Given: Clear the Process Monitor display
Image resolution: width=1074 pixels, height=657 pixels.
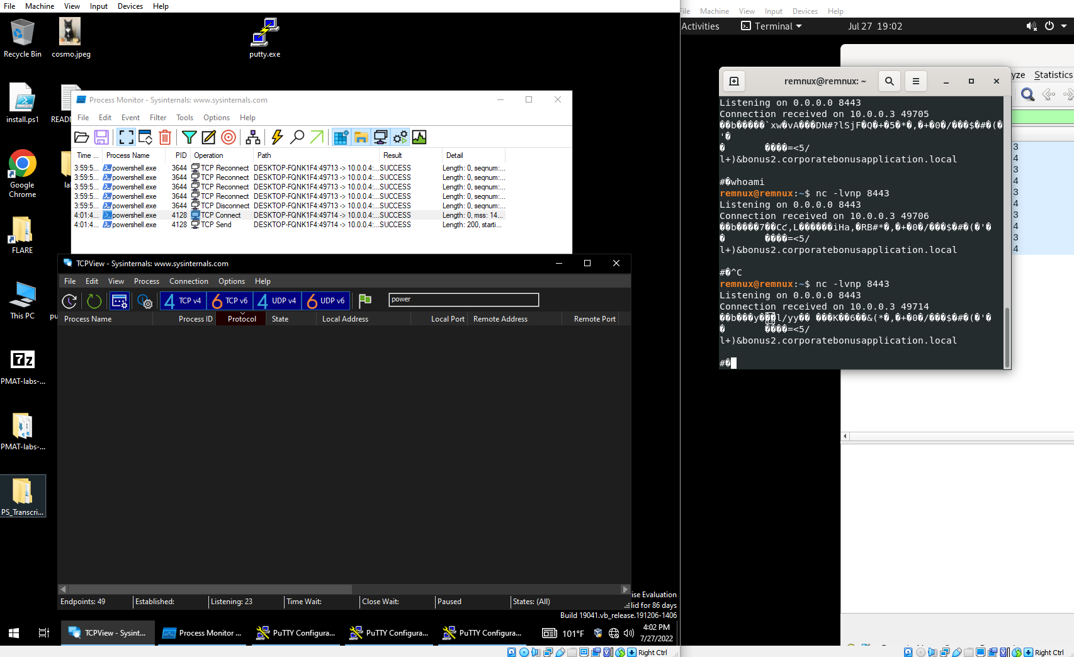Looking at the screenshot, I should tap(165, 137).
